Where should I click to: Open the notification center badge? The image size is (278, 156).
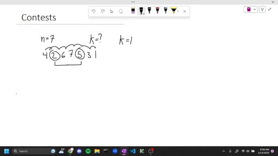pyautogui.click(x=272, y=151)
